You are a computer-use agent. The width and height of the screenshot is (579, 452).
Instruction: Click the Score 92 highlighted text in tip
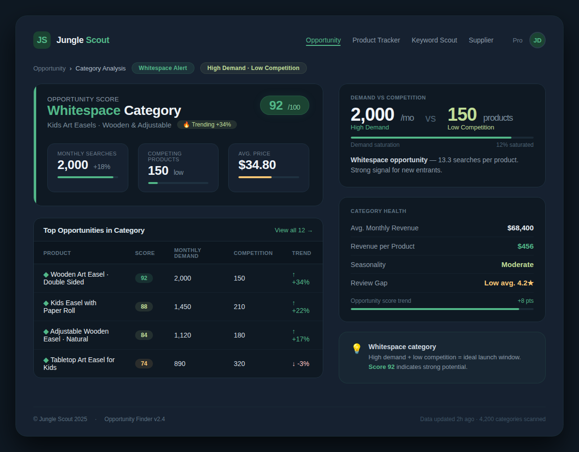click(x=382, y=367)
